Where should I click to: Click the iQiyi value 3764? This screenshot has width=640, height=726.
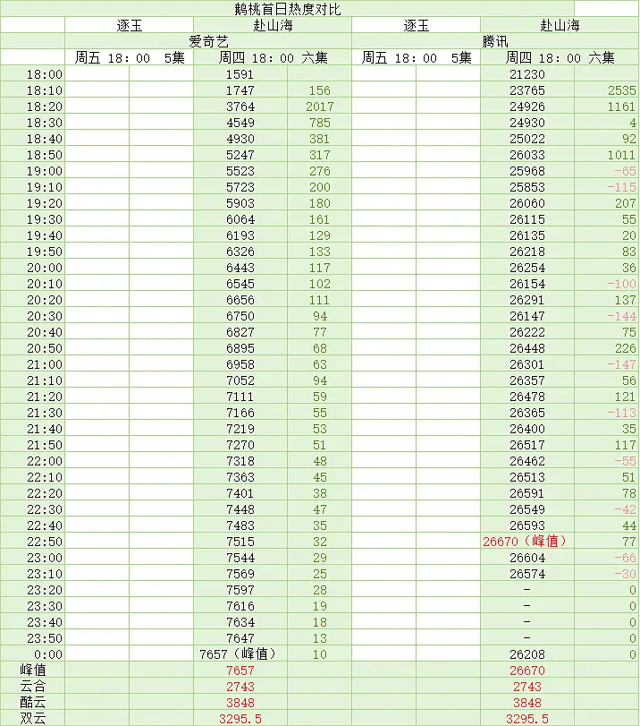click(240, 107)
